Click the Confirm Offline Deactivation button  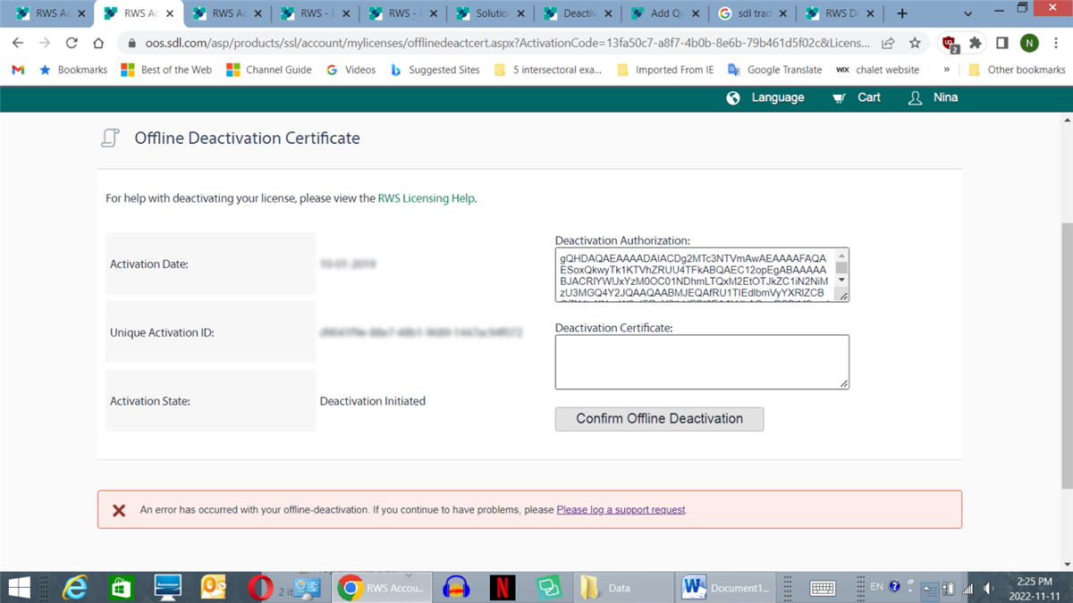tap(659, 418)
